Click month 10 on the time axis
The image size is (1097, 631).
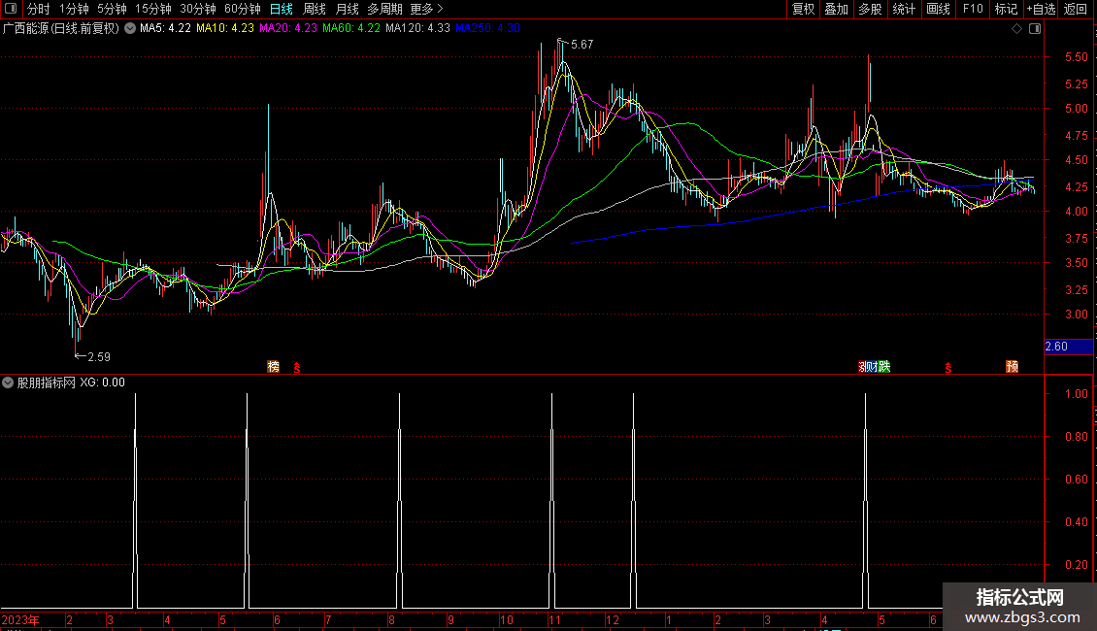(x=506, y=620)
